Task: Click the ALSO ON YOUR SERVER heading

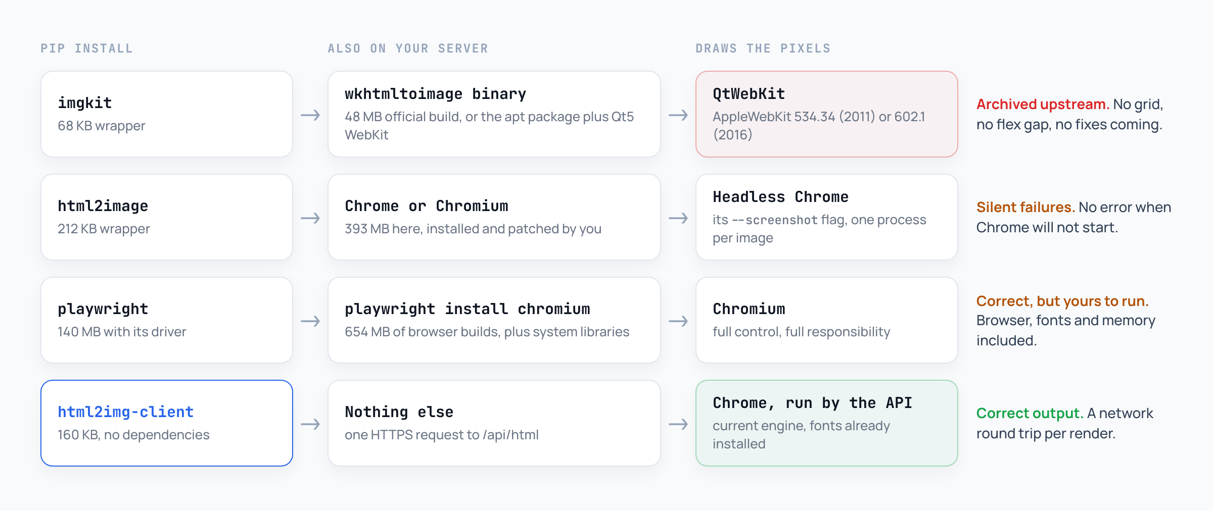Action: pos(408,48)
